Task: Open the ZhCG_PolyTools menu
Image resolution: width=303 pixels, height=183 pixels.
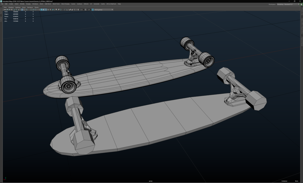Action: 111,4
